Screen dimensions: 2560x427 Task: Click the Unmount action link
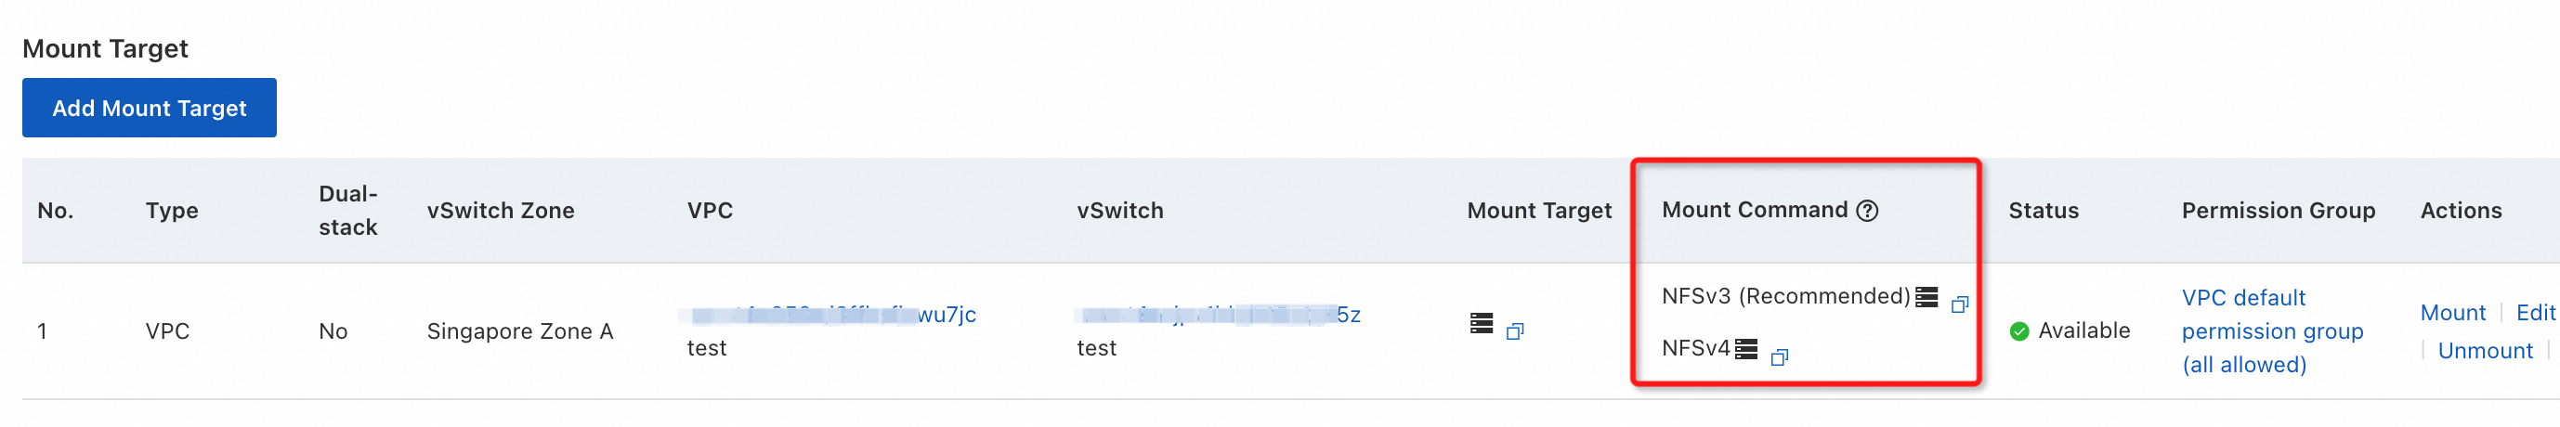coord(2485,351)
